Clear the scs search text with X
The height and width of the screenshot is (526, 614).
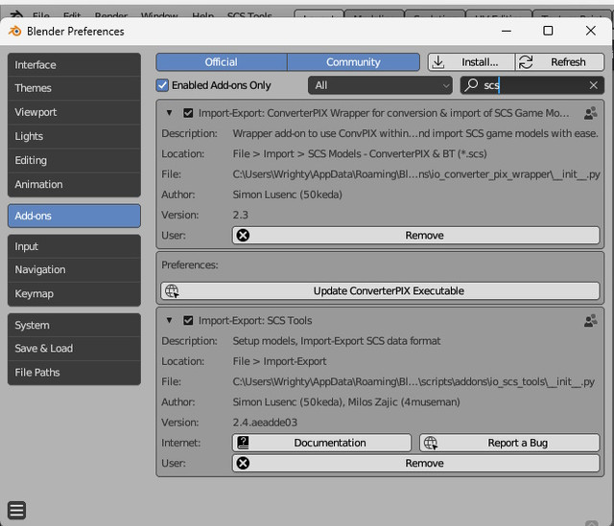[593, 85]
